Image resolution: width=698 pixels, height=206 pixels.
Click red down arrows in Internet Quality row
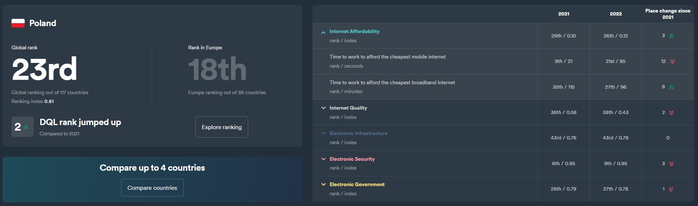pos(671,113)
